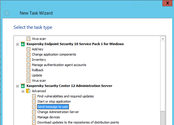Collapse the Kaspersky Endpoint Security 10 node
Viewport: 174px width, 125px height.
[18, 44]
